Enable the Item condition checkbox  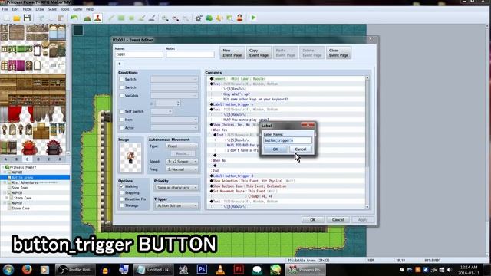pyautogui.click(x=121, y=120)
